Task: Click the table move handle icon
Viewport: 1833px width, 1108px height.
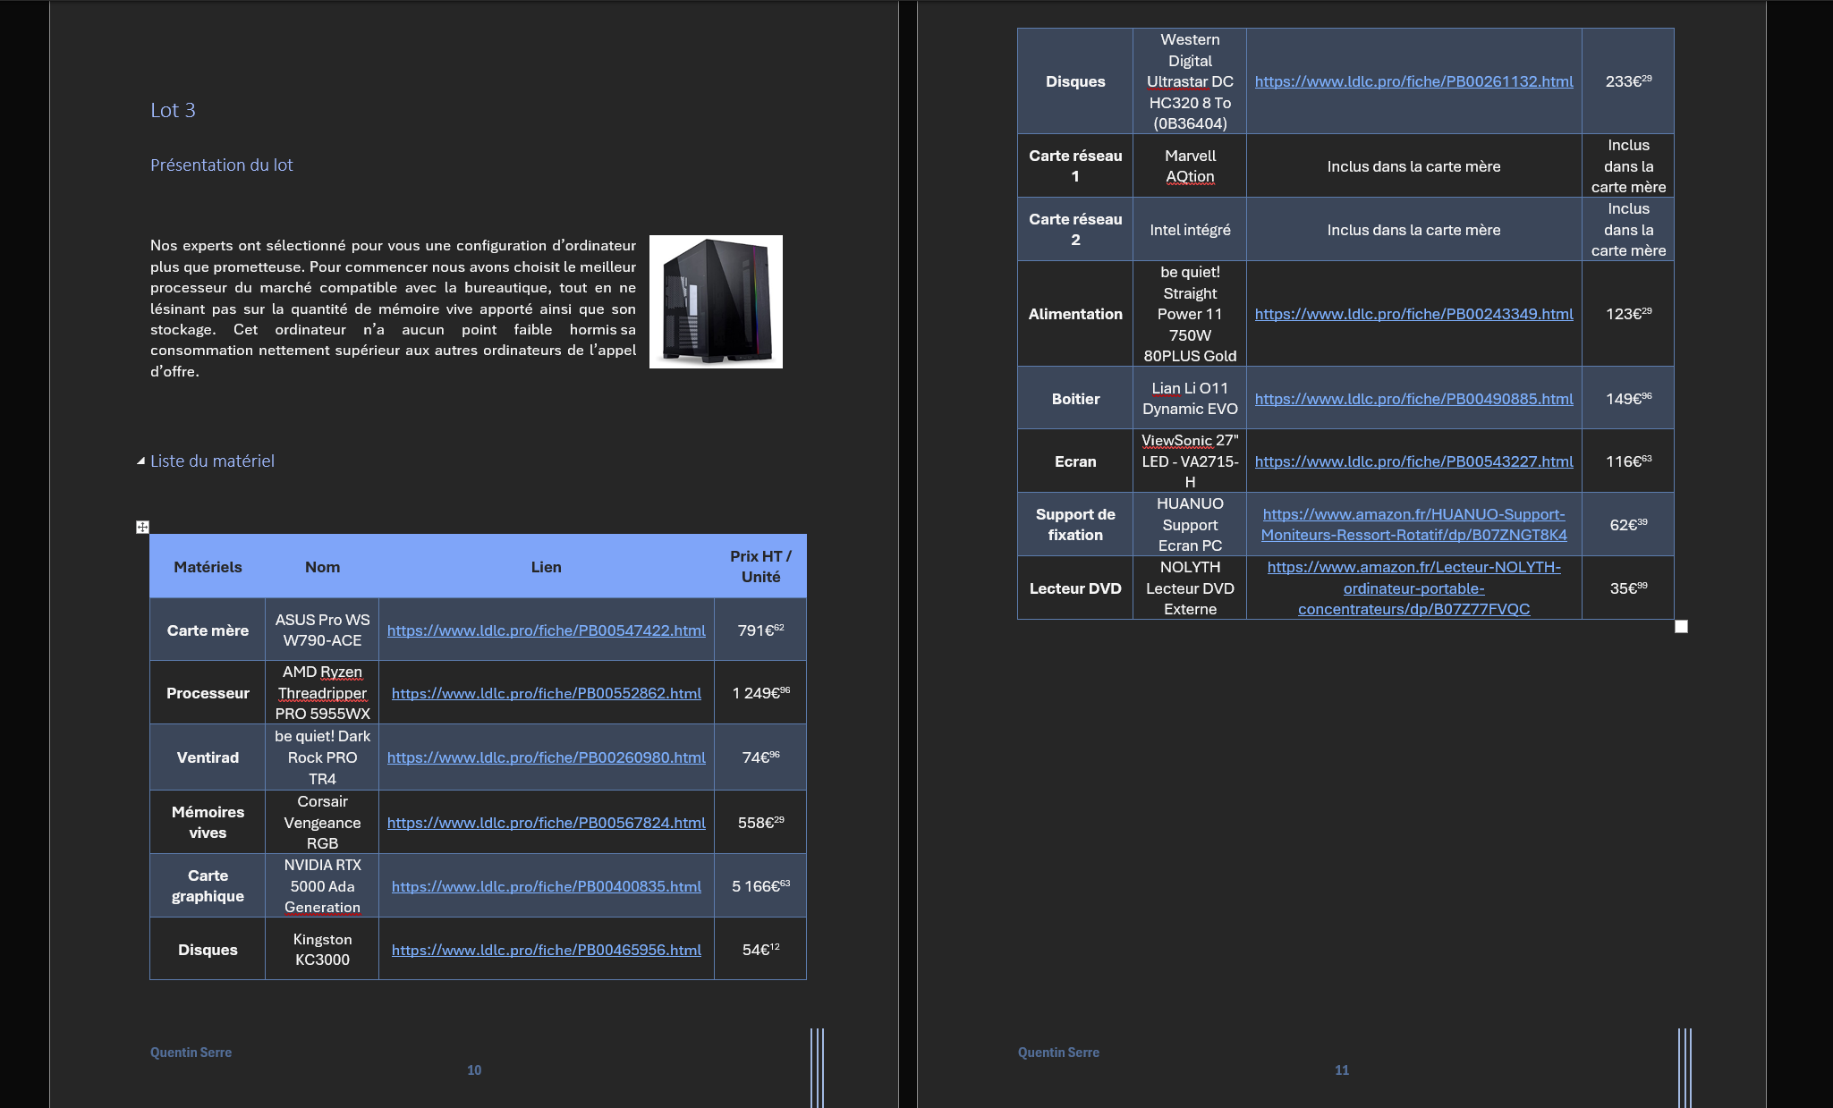Action: tap(142, 527)
